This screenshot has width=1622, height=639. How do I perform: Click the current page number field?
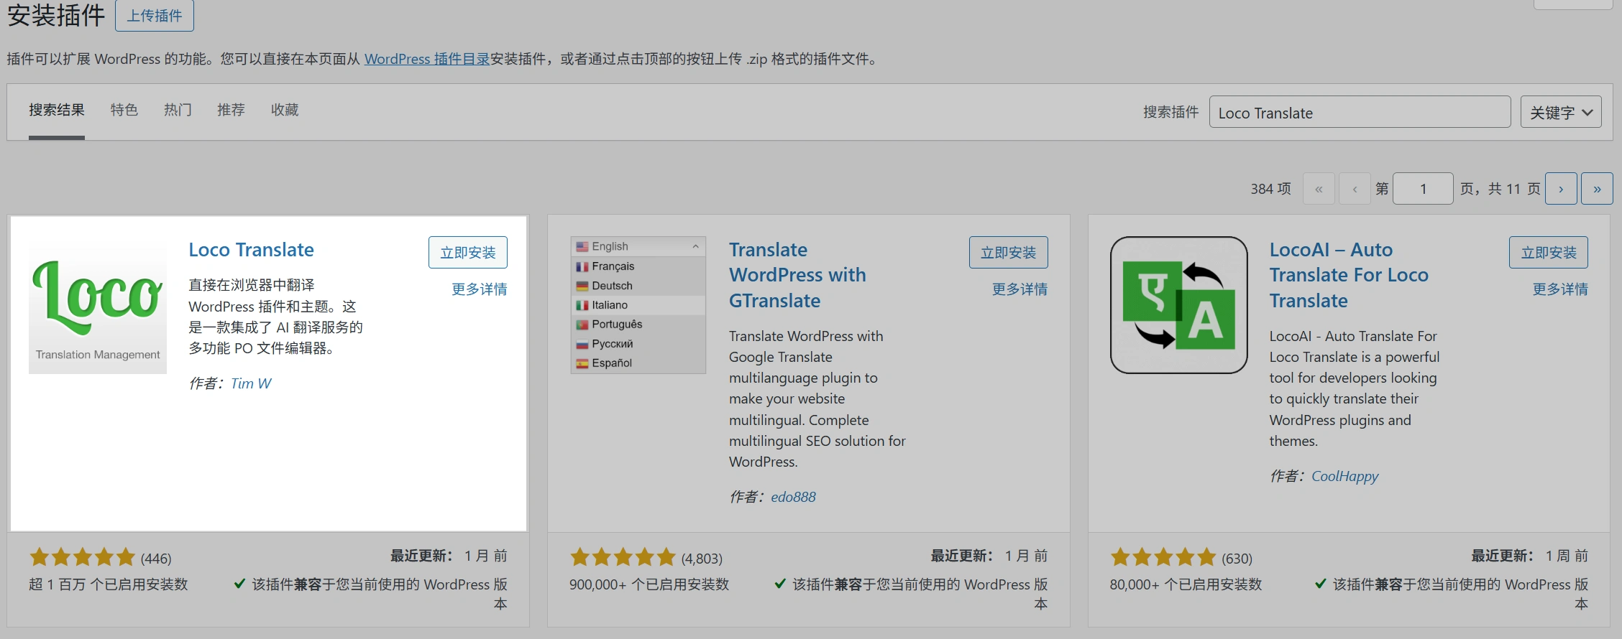[x=1423, y=189]
